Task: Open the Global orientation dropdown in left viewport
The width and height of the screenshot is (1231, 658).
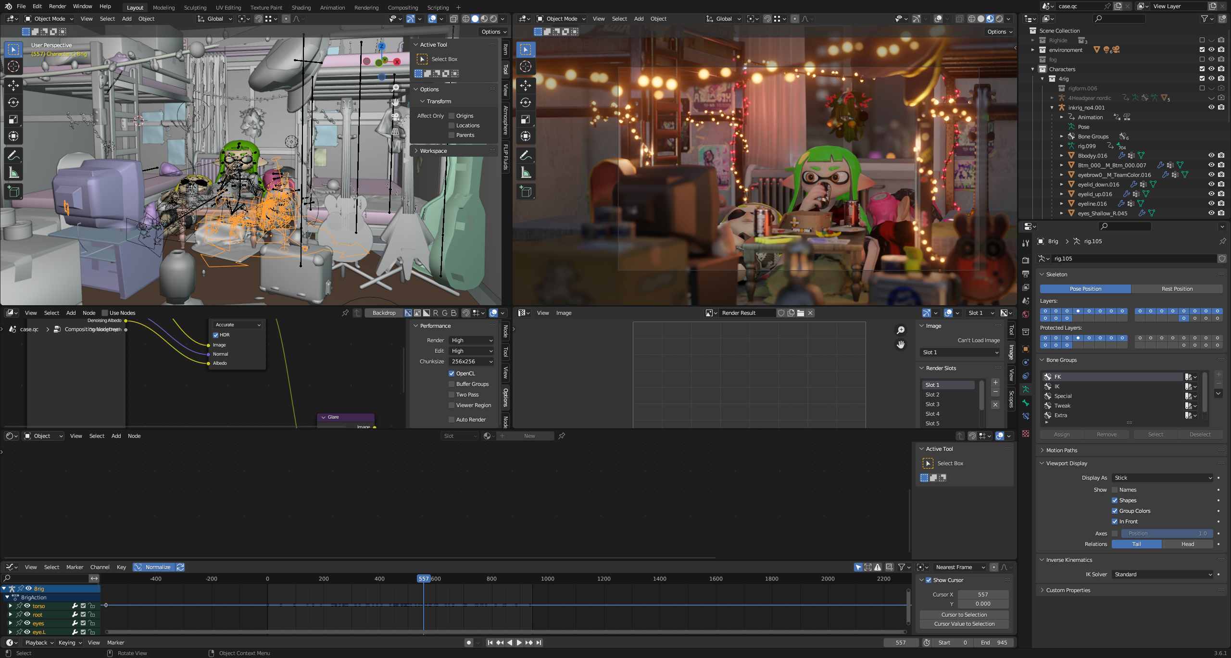Action: (x=215, y=19)
